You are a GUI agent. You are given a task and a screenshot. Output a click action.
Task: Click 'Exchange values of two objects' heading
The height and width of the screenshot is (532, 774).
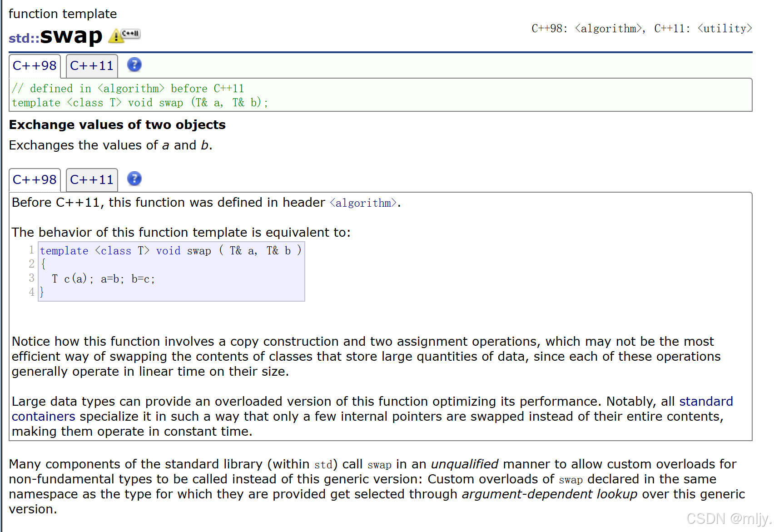click(117, 125)
